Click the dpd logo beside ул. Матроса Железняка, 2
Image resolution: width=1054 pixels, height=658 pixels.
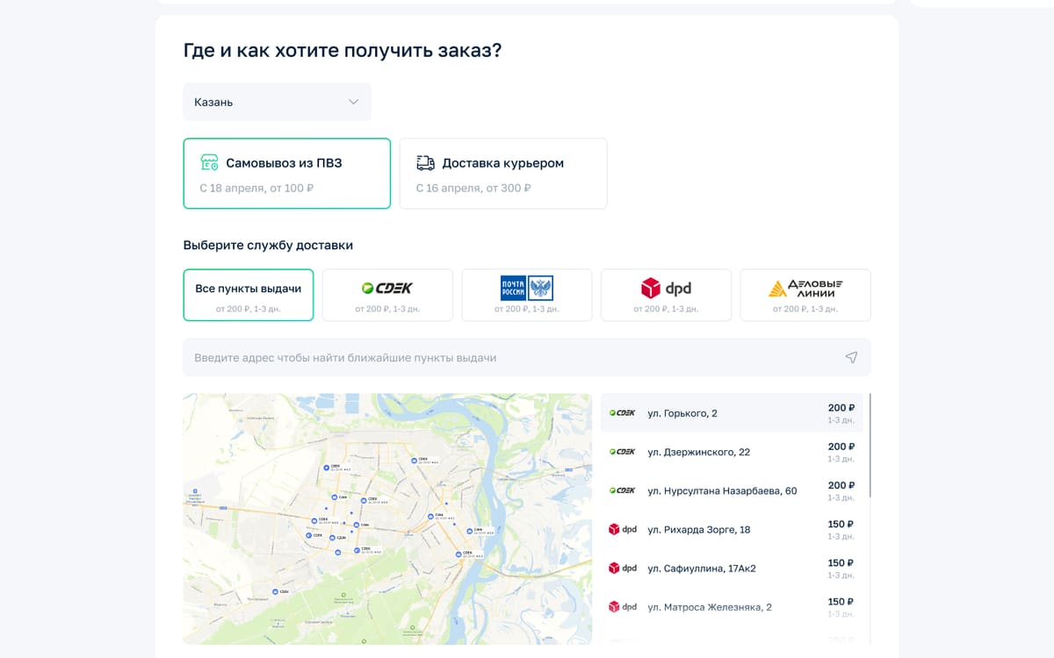(623, 607)
